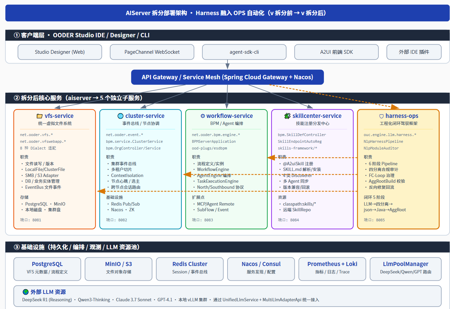Click the list item "EventBus 文件事件"

point(43,187)
